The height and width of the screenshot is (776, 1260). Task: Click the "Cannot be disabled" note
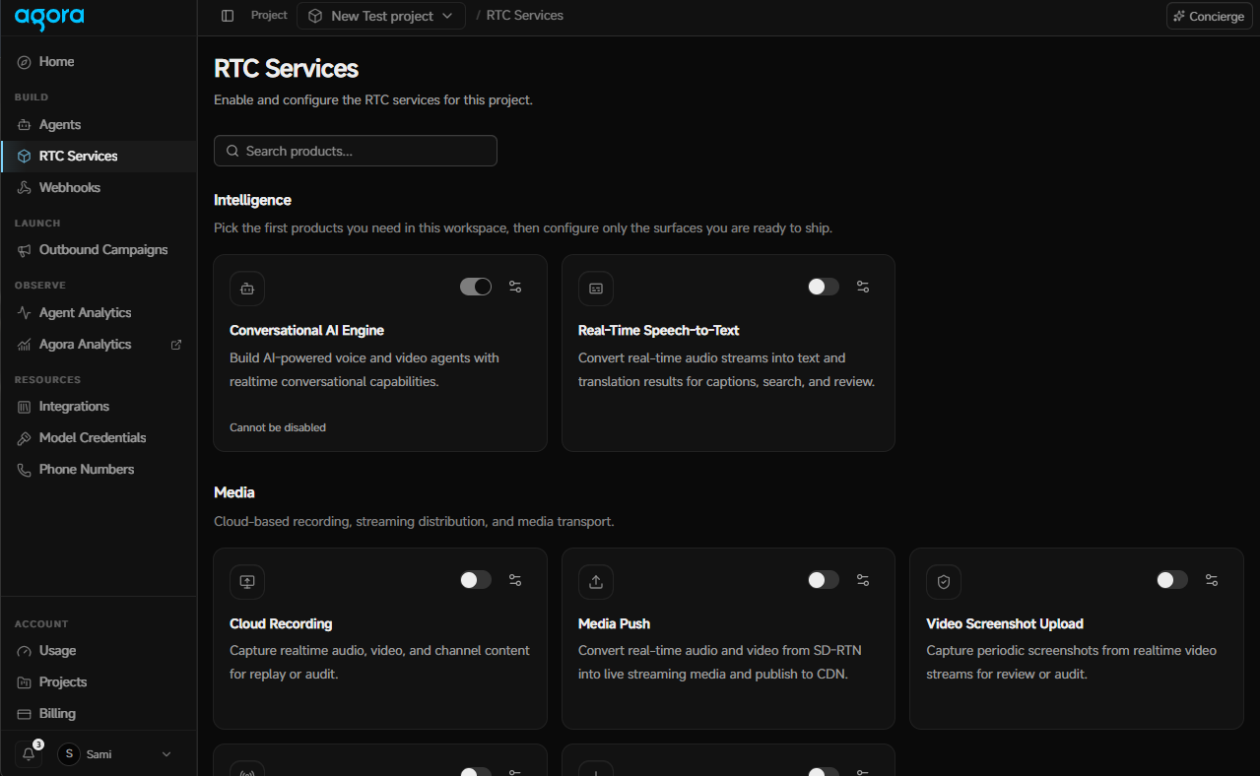click(x=278, y=427)
